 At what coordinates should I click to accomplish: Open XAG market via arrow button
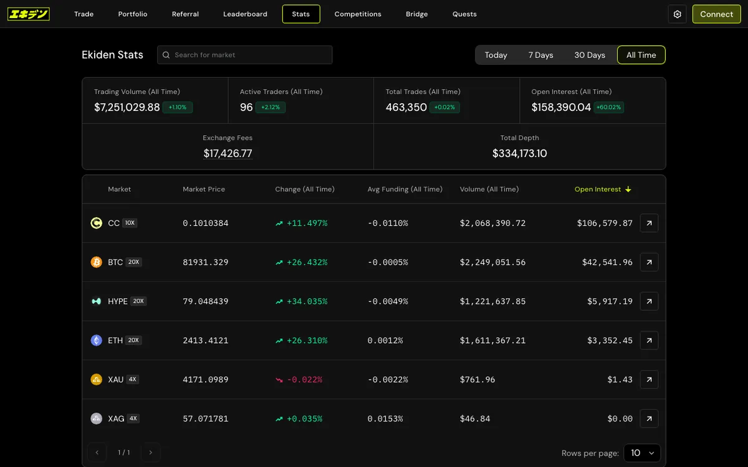649,418
